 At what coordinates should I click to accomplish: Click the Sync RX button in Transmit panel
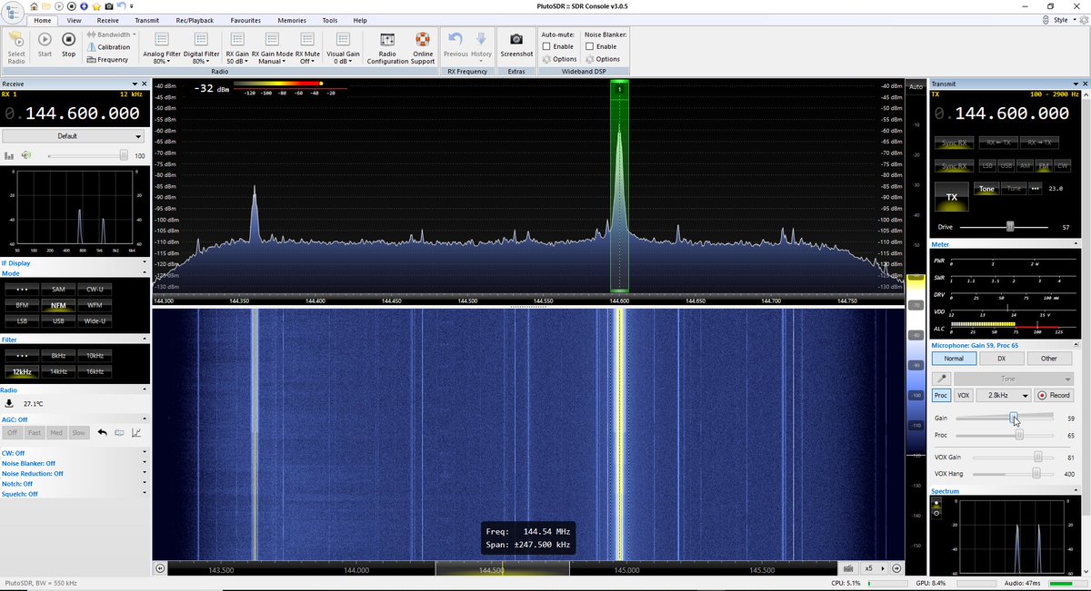pos(954,143)
